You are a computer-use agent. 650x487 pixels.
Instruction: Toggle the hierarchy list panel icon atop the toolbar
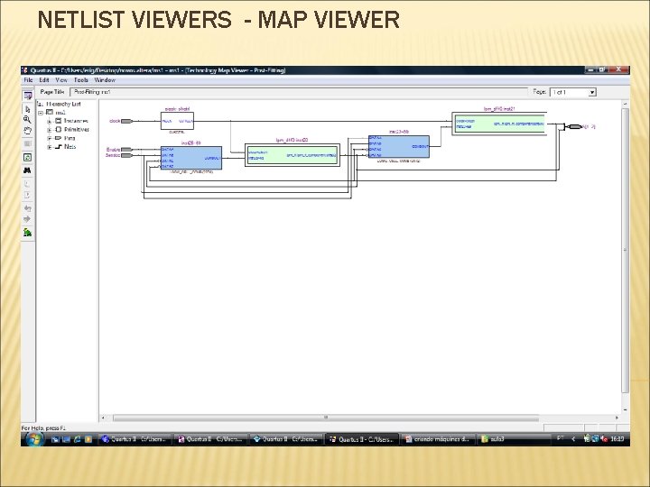pos(28,96)
